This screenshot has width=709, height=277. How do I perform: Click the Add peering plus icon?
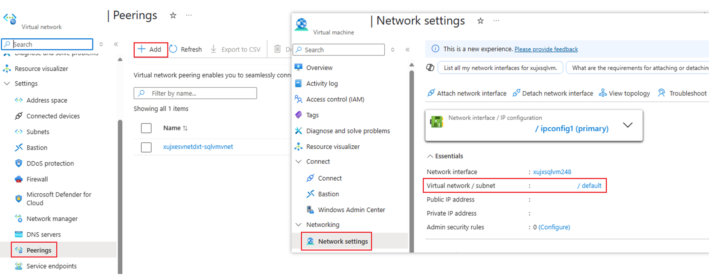[x=141, y=49]
